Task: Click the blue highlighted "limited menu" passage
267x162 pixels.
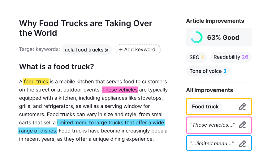Action: click(110, 123)
